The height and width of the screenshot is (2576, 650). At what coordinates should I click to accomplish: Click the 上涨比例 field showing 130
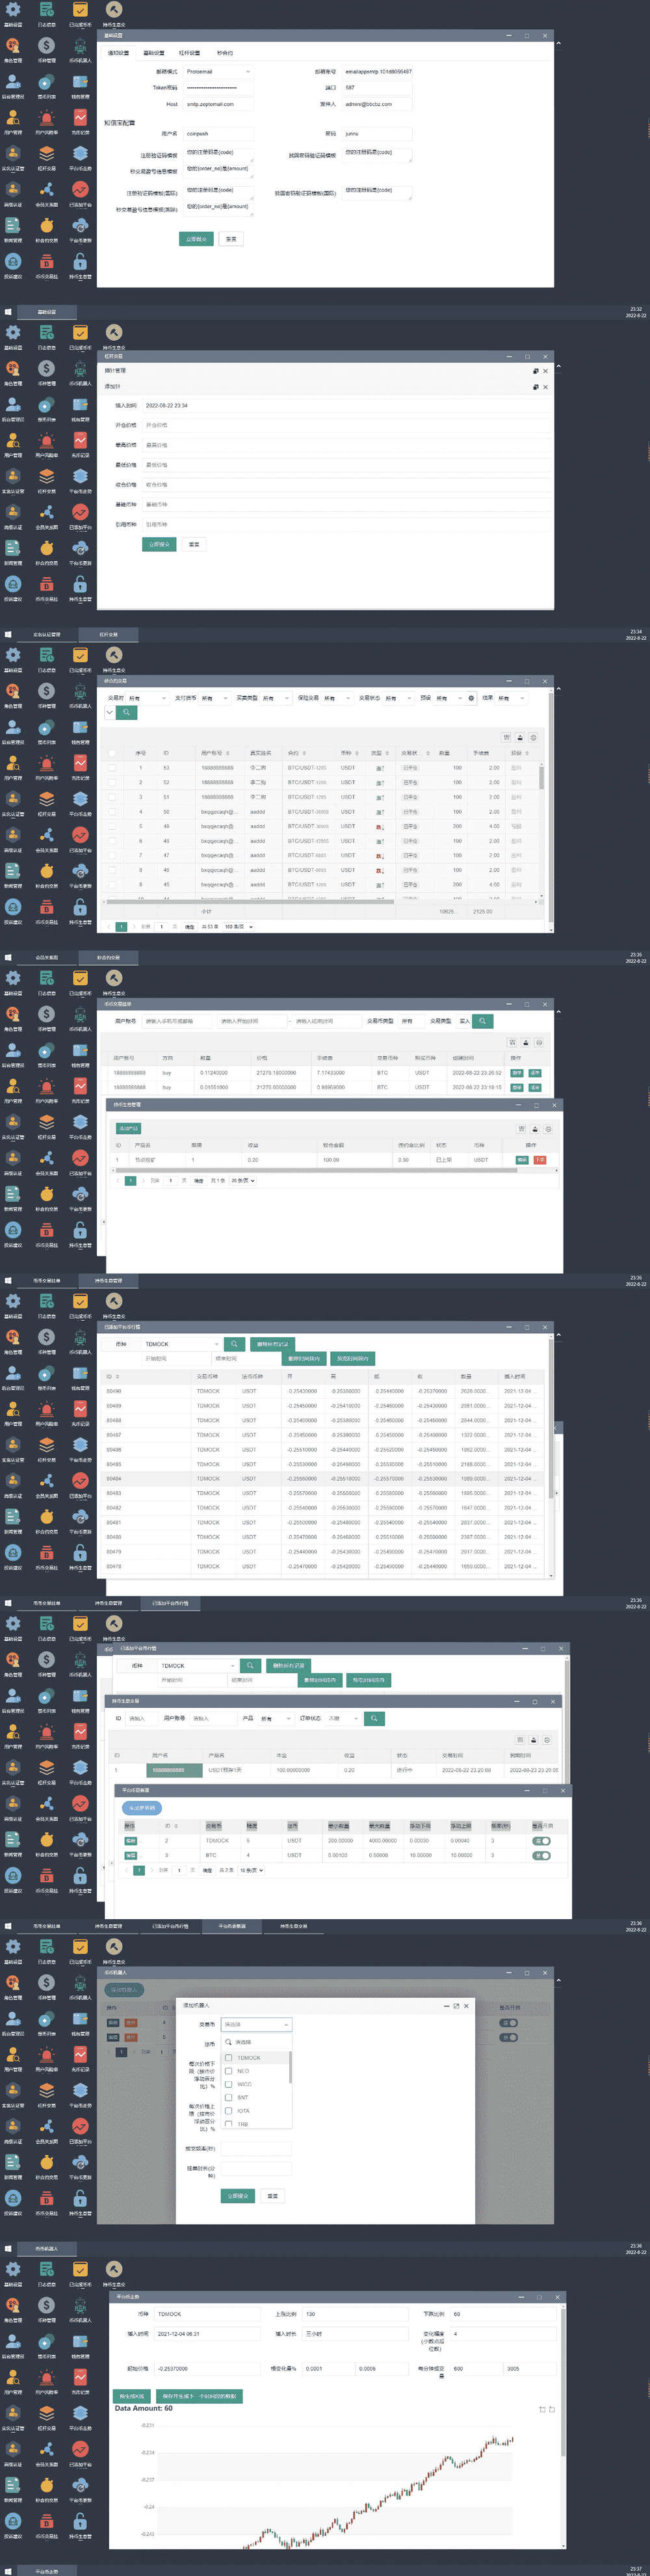click(x=355, y=2314)
